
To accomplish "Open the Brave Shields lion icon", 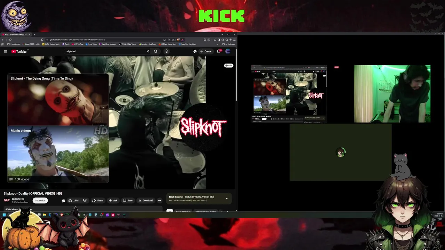I will coord(178,40).
